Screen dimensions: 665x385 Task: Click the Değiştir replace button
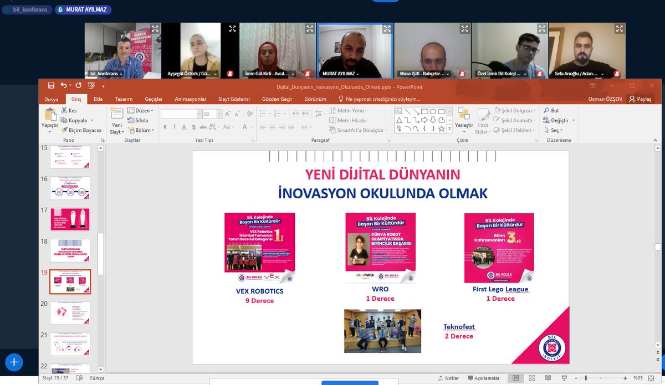(559, 120)
